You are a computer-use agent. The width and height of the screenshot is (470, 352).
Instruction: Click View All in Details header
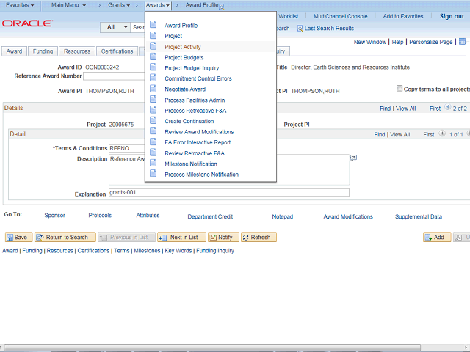pyautogui.click(x=405, y=109)
